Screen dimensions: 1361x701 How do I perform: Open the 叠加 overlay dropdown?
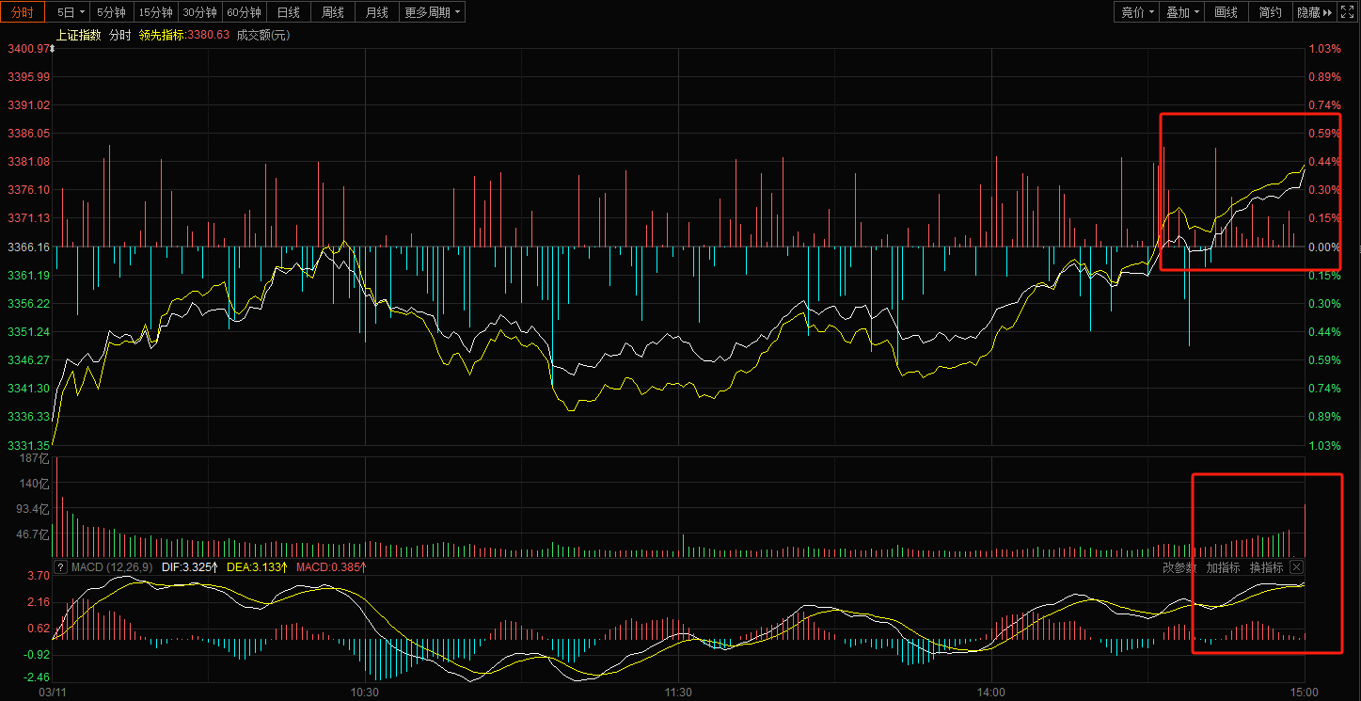[x=1183, y=12]
